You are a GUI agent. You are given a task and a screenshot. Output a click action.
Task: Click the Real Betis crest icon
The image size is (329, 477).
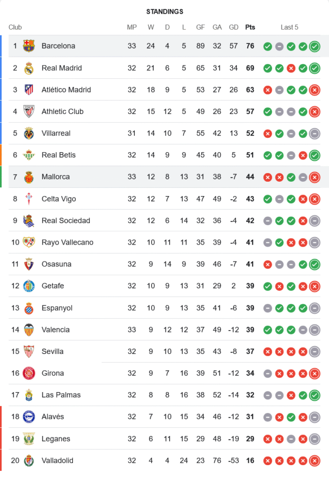click(29, 155)
